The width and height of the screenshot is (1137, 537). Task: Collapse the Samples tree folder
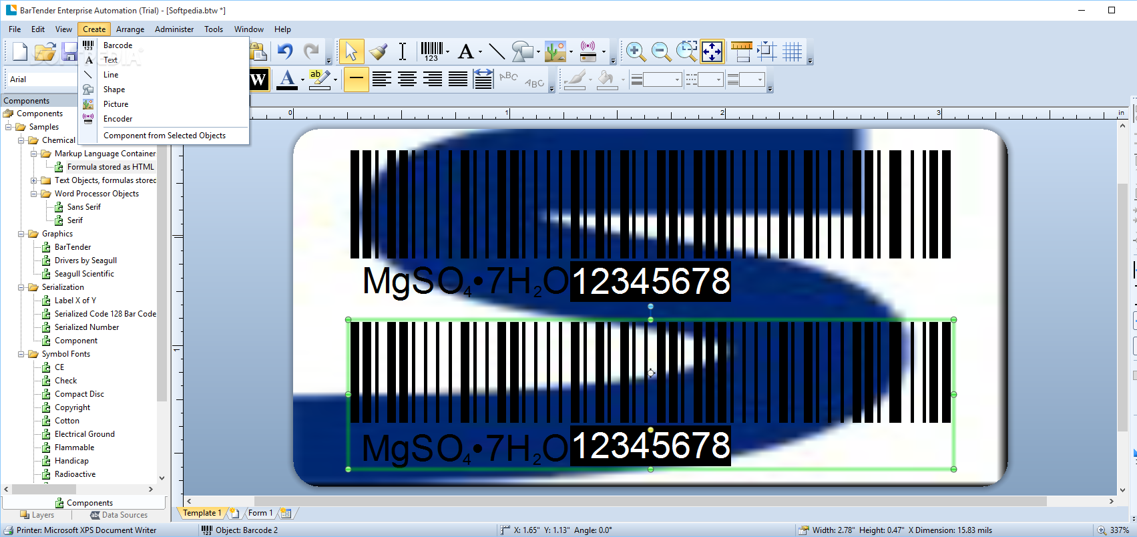pyautogui.click(x=8, y=127)
